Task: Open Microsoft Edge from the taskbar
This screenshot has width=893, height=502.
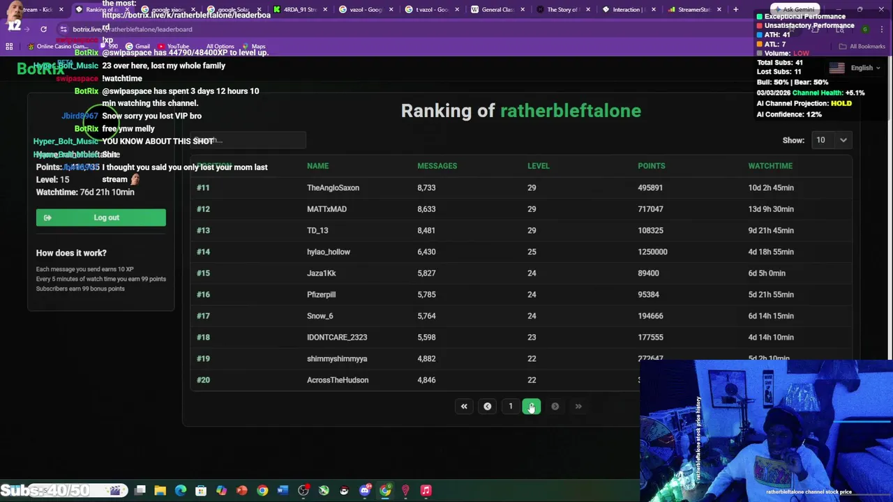Action: (x=181, y=491)
